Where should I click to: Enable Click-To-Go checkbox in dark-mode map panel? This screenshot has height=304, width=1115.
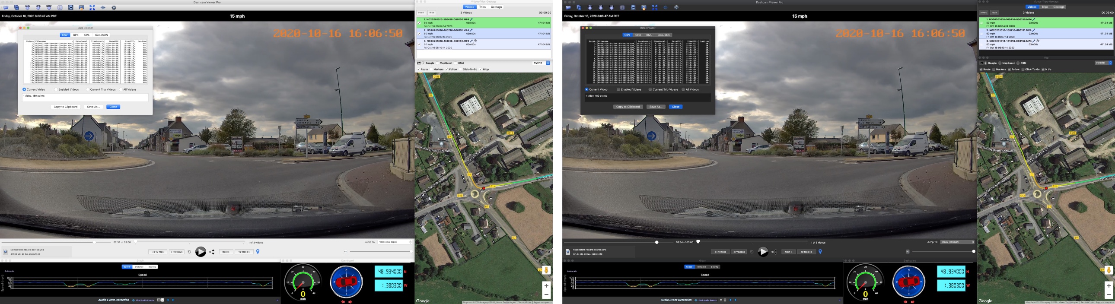coord(1023,69)
